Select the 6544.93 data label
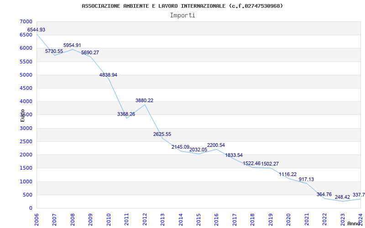Screen dimensions: 365x228 coord(36,30)
